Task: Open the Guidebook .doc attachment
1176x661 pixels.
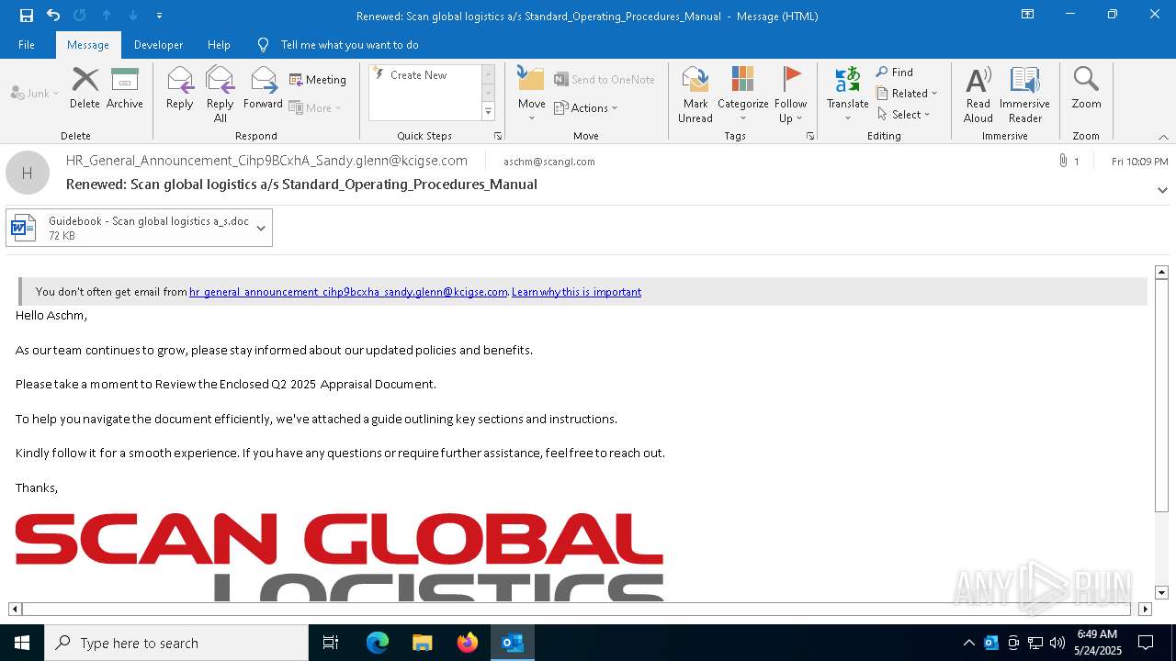Action: (129, 228)
